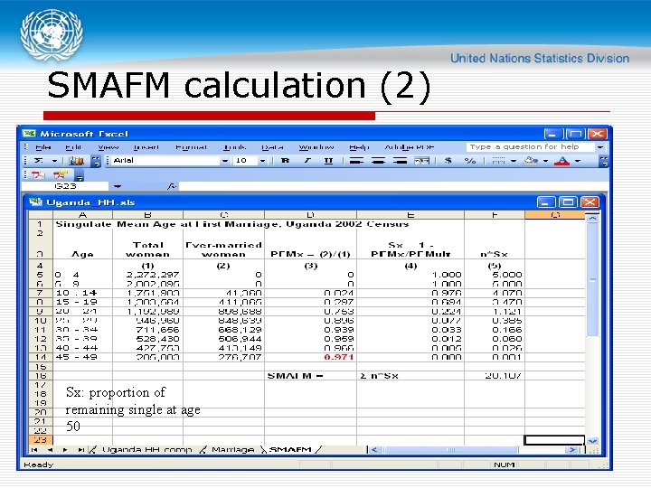Open the View menu

[x=108, y=147]
